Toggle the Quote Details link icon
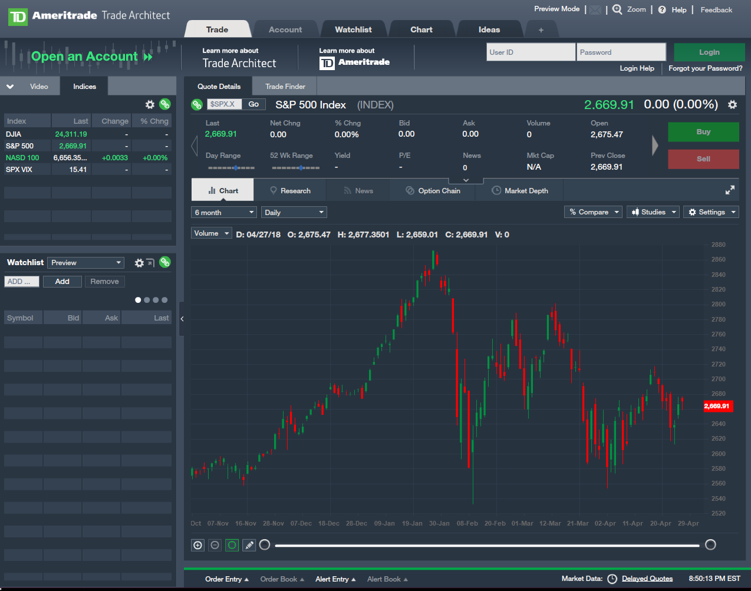 point(197,104)
